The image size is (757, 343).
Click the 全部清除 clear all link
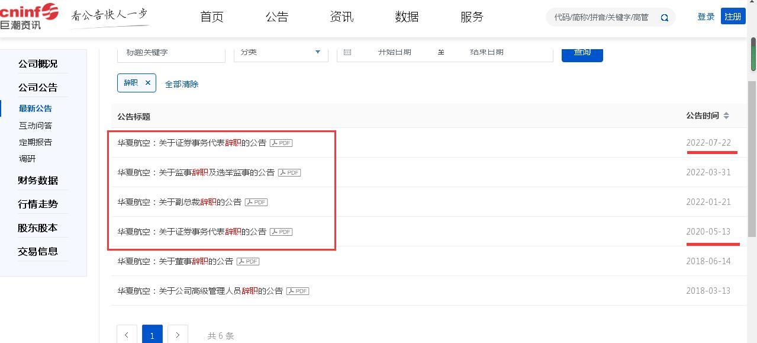182,84
